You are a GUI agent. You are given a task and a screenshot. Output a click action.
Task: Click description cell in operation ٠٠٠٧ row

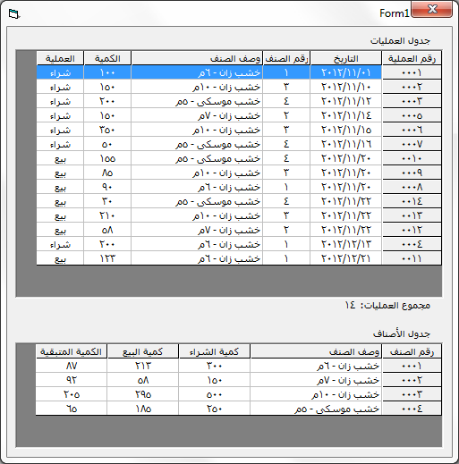(x=197, y=144)
